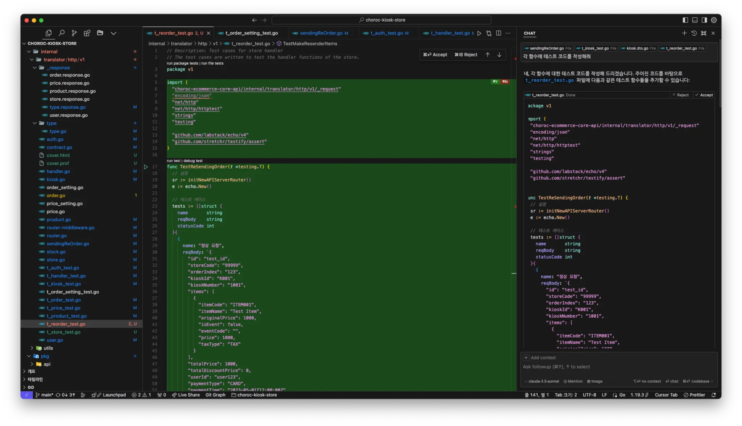Open editor more actions menu
Screen dimensions: 742x426
[508, 33]
